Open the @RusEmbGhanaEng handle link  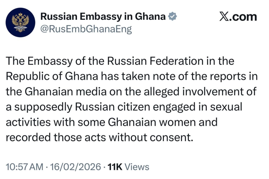86,29
